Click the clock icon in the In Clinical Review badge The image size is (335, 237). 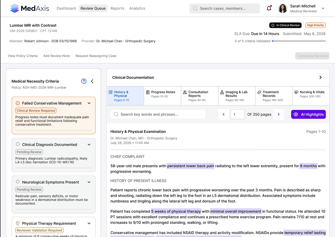(273, 25)
